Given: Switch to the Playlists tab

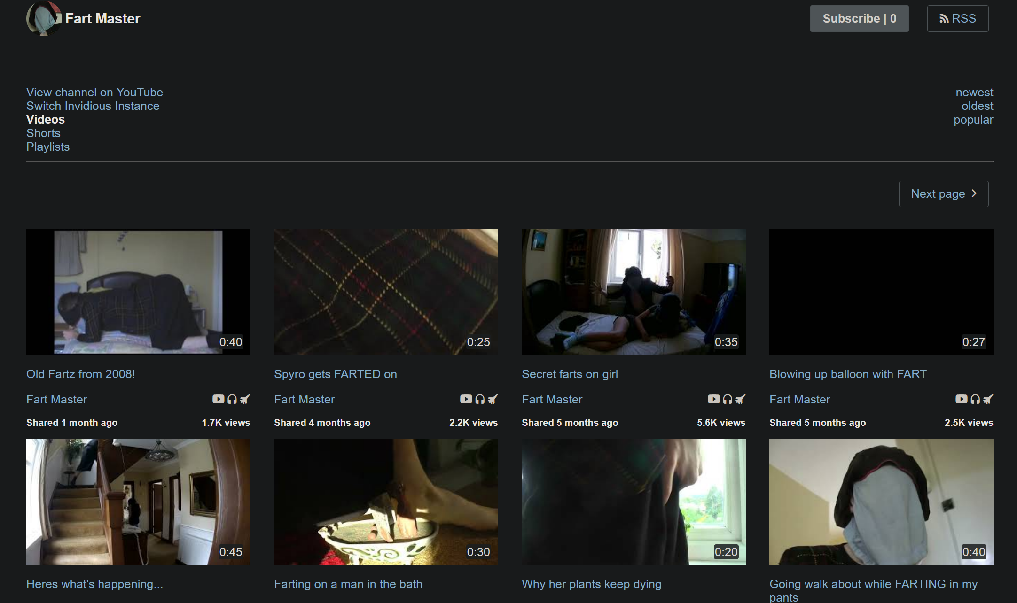Looking at the screenshot, I should (48, 147).
